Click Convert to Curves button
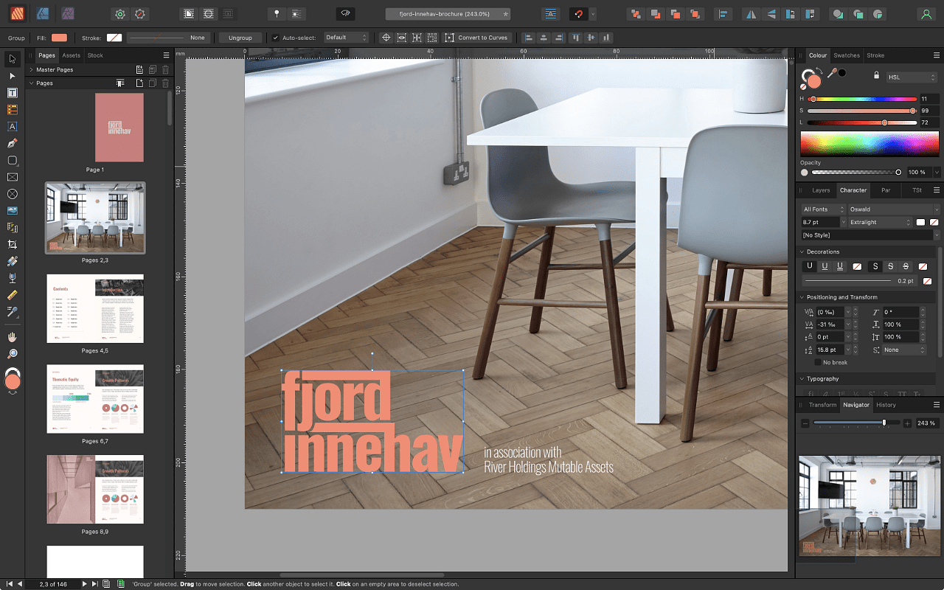Viewport: 944px width, 590px height. point(476,38)
